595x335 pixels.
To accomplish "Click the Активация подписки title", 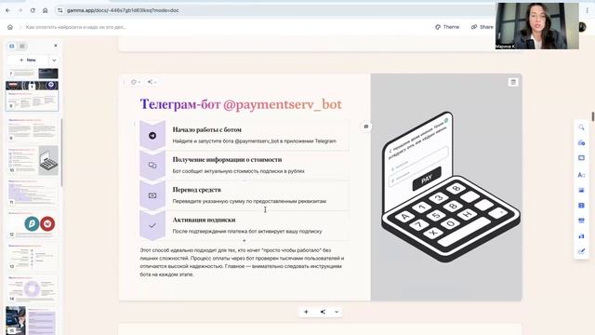I will point(204,220).
